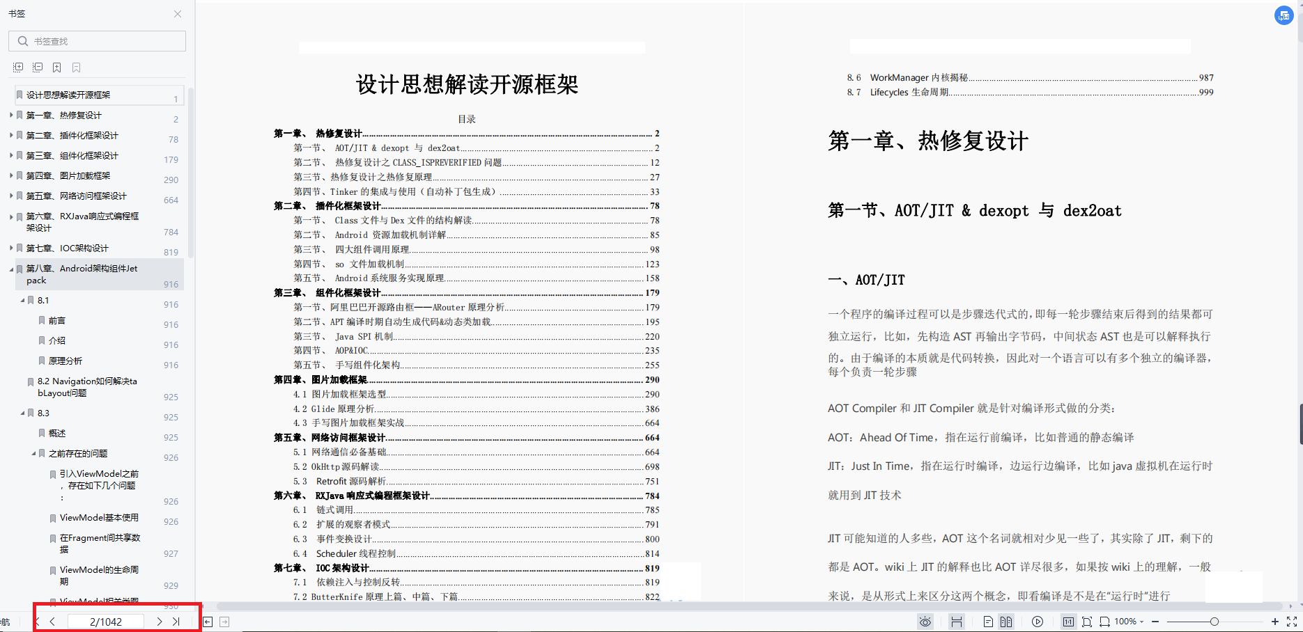Viewport: 1303px width, 632px height.
Task: Focus the 书签查找 search field
Action: pyautogui.click(x=97, y=41)
